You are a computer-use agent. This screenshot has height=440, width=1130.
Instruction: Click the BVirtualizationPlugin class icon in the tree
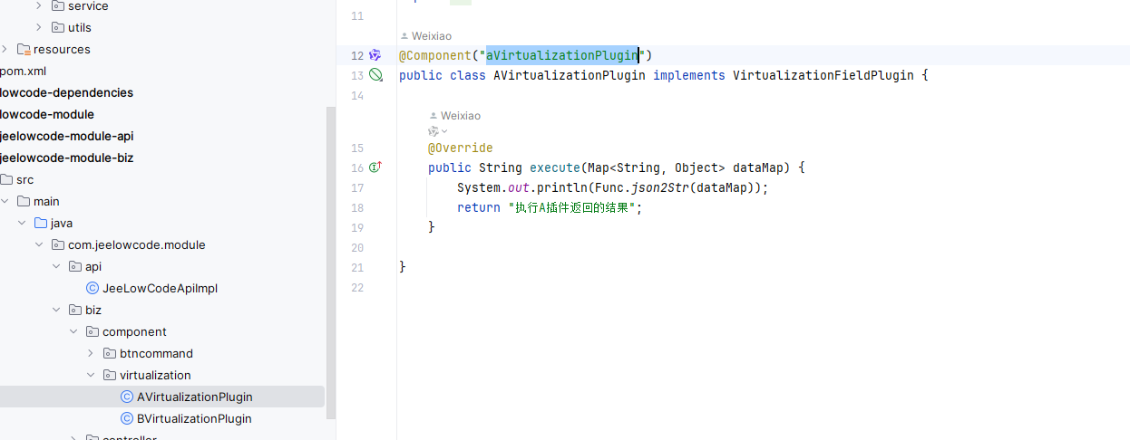[127, 418]
